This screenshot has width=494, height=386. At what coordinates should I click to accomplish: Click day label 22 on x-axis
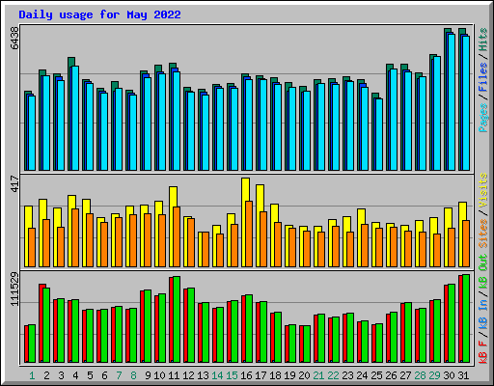[333, 375]
